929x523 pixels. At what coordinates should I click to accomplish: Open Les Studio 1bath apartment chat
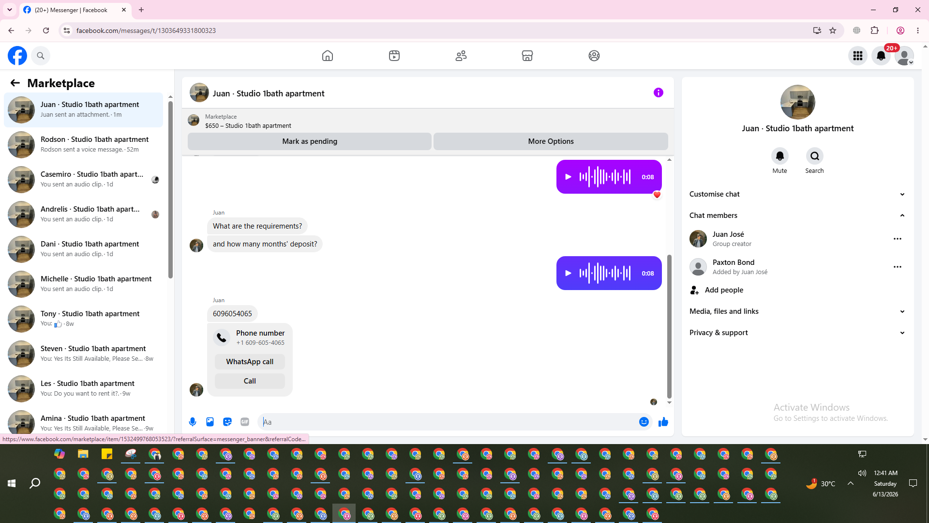pyautogui.click(x=84, y=388)
